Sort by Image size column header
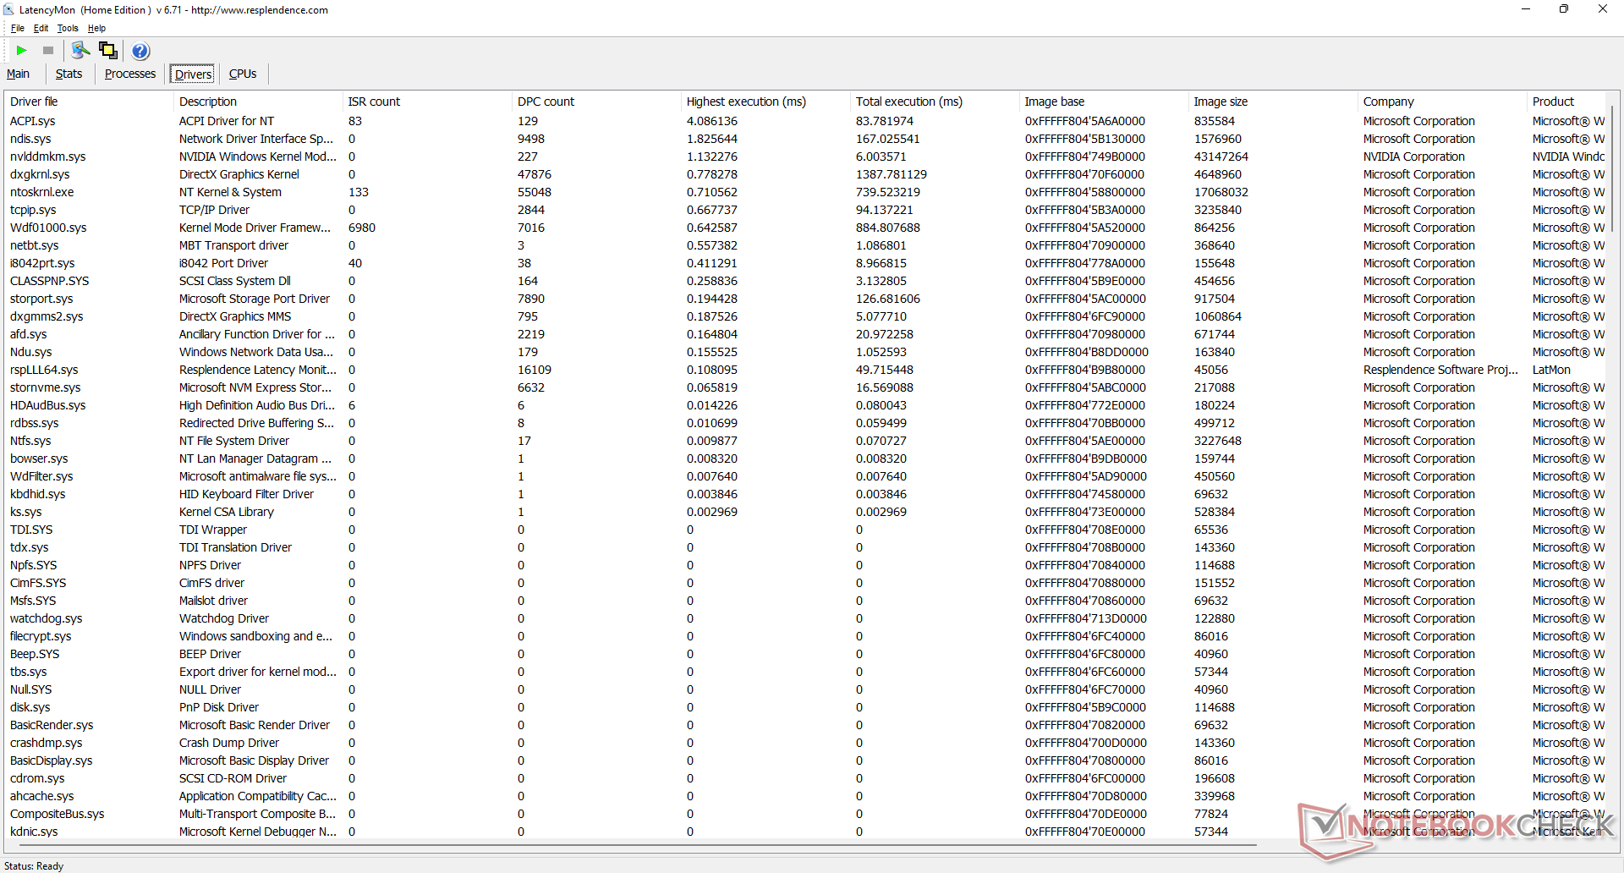Viewport: 1624px width, 873px height. tap(1273, 102)
